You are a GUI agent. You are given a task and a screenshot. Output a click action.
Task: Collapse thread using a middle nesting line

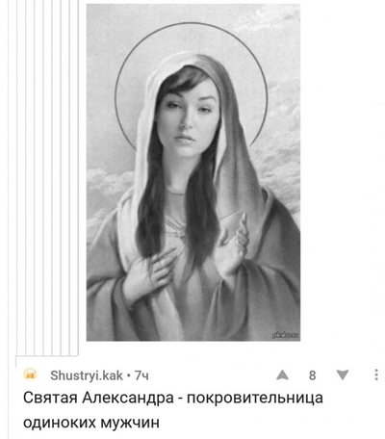(x=43, y=176)
